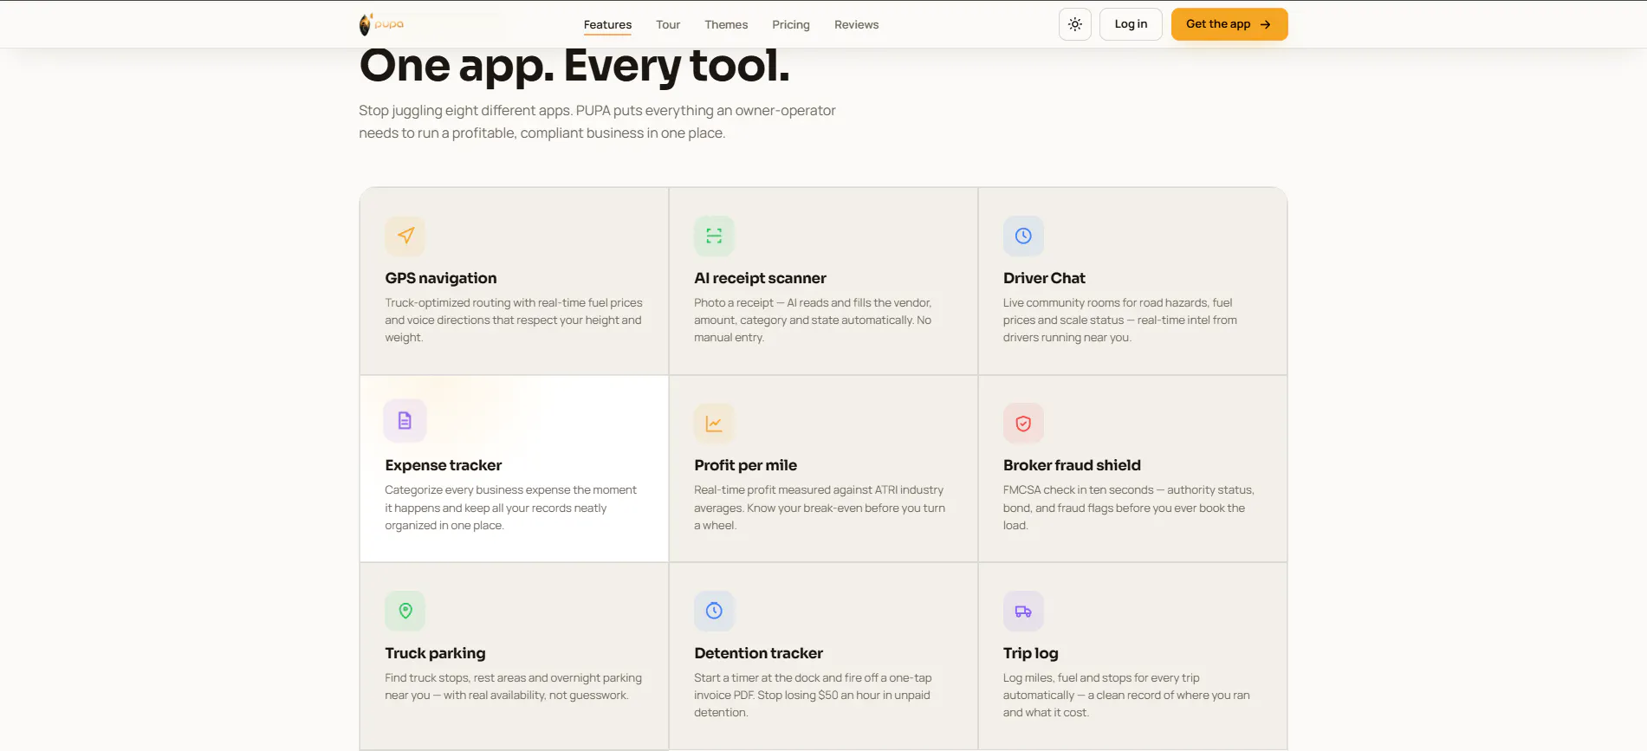This screenshot has height=751, width=1647.
Task: Open the Features nav tab
Action: click(607, 24)
